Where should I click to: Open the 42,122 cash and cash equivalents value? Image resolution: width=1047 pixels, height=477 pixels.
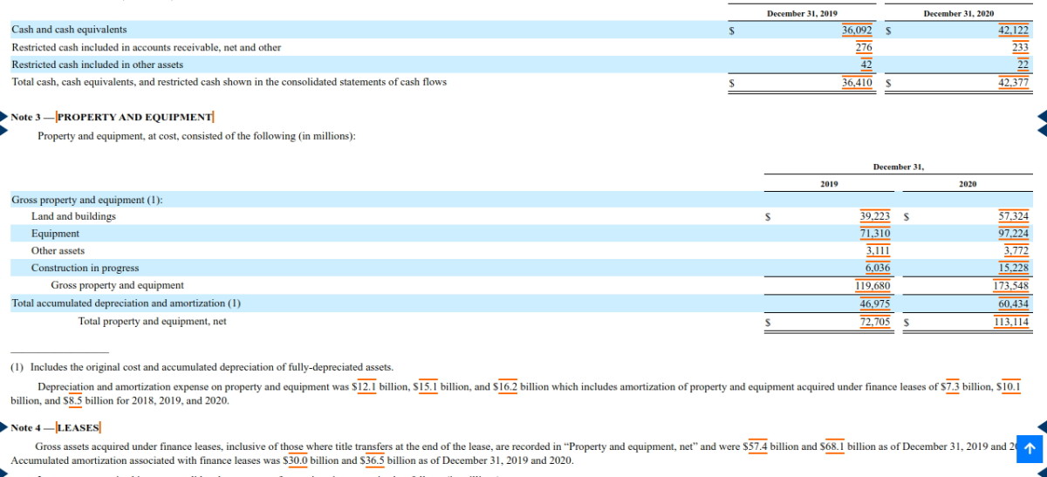pyautogui.click(x=1013, y=30)
